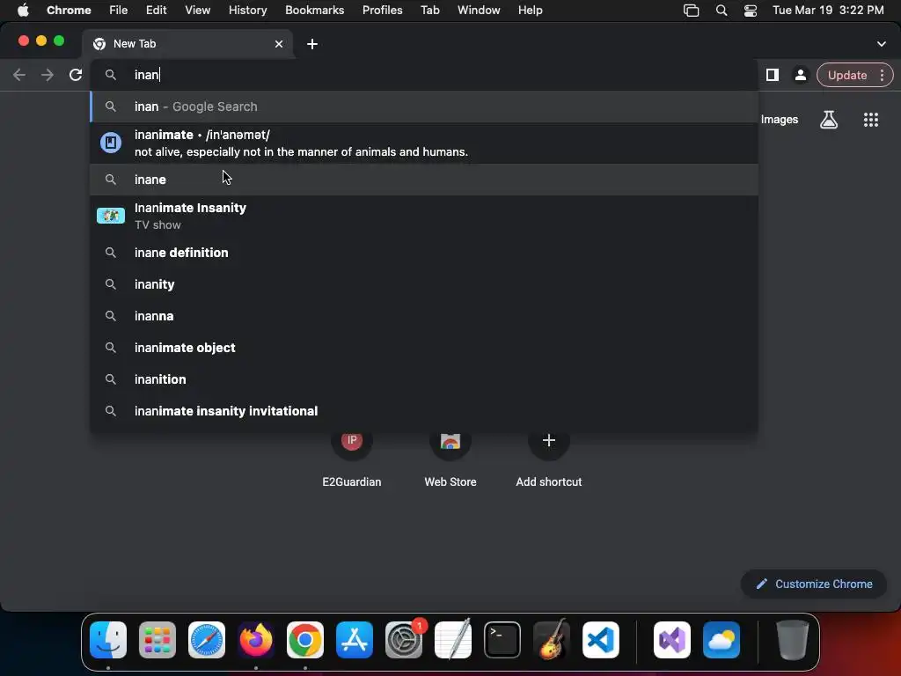Open the Google apps grid
The width and height of the screenshot is (901, 676).
pos(870,120)
